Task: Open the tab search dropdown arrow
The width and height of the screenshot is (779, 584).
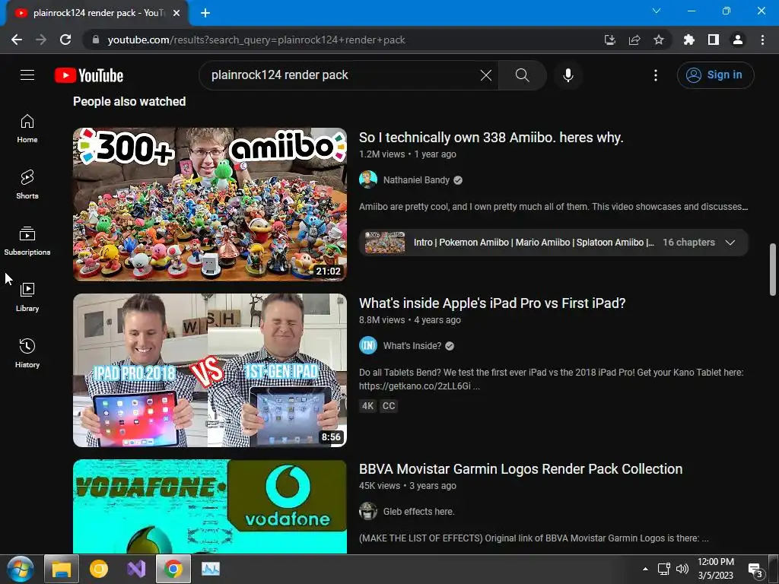Action: coord(657,11)
